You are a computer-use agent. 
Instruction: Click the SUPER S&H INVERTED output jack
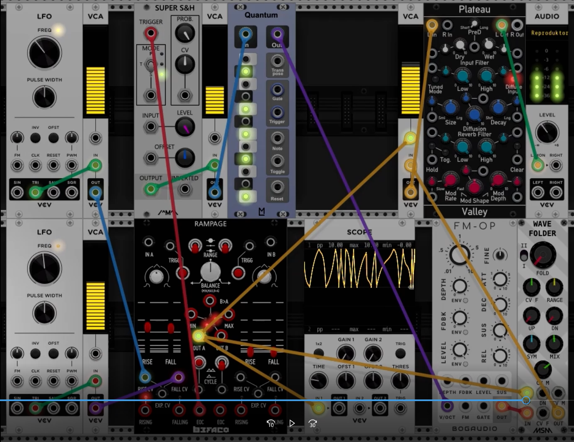point(185,189)
